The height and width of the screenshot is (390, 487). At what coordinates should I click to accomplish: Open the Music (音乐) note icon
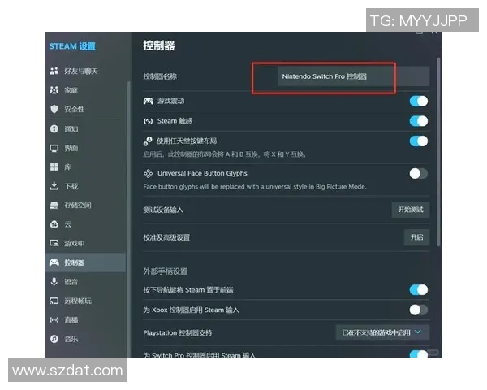(54, 339)
